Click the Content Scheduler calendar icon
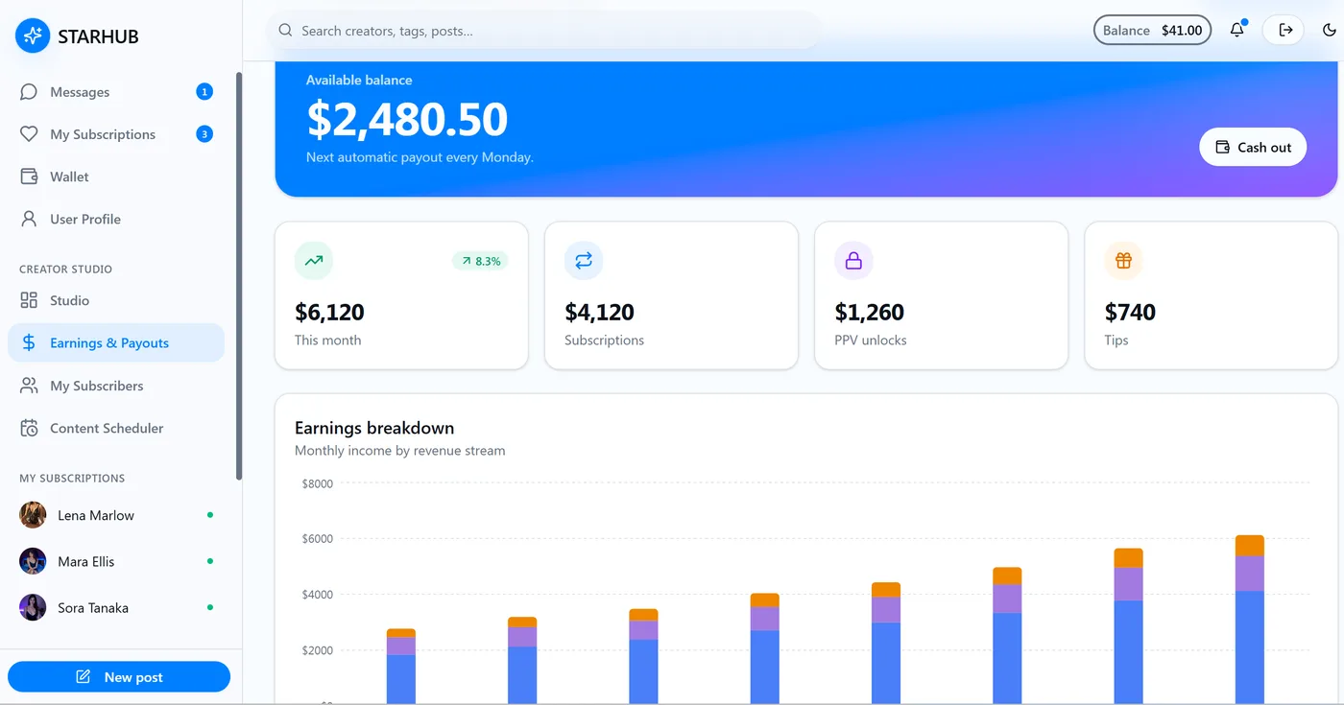This screenshot has height=705, width=1344. 29,428
